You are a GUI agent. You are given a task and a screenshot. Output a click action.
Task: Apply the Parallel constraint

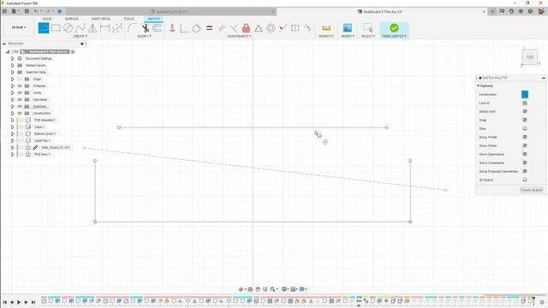pos(222,28)
